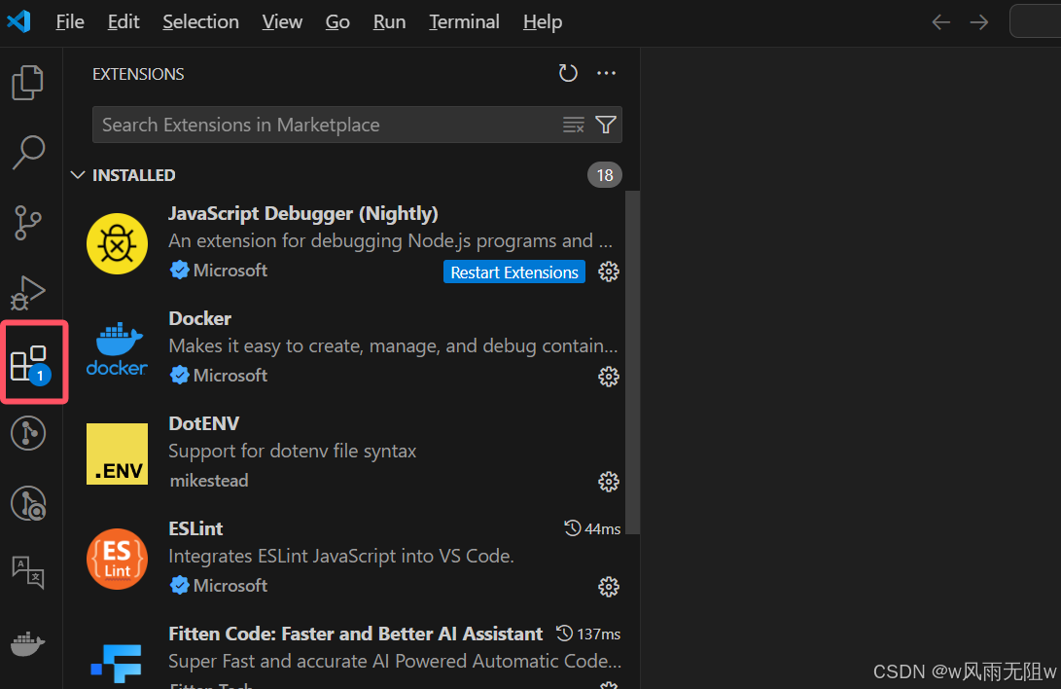Open the Git history search icon
Viewport: 1061px width, 689px height.
28,503
